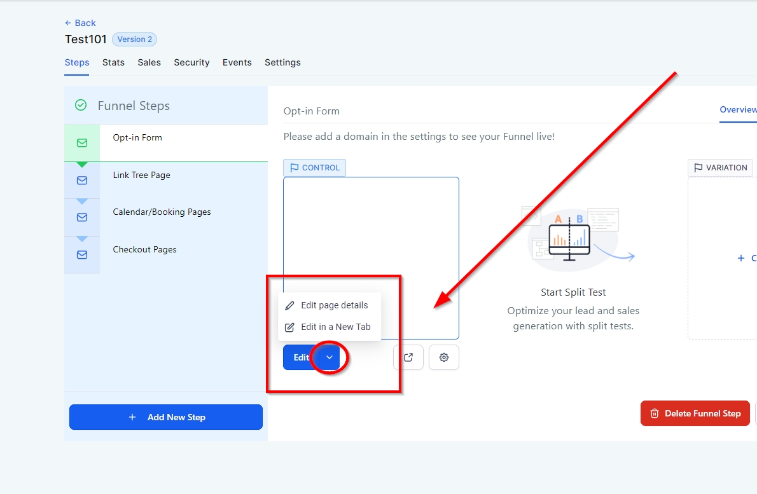The width and height of the screenshot is (757, 494).
Task: Select the Link Tree Page step
Action: tap(142, 175)
